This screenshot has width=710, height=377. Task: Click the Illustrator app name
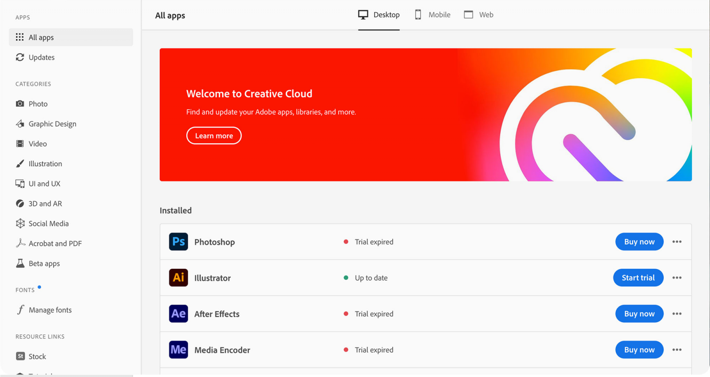pyautogui.click(x=213, y=278)
